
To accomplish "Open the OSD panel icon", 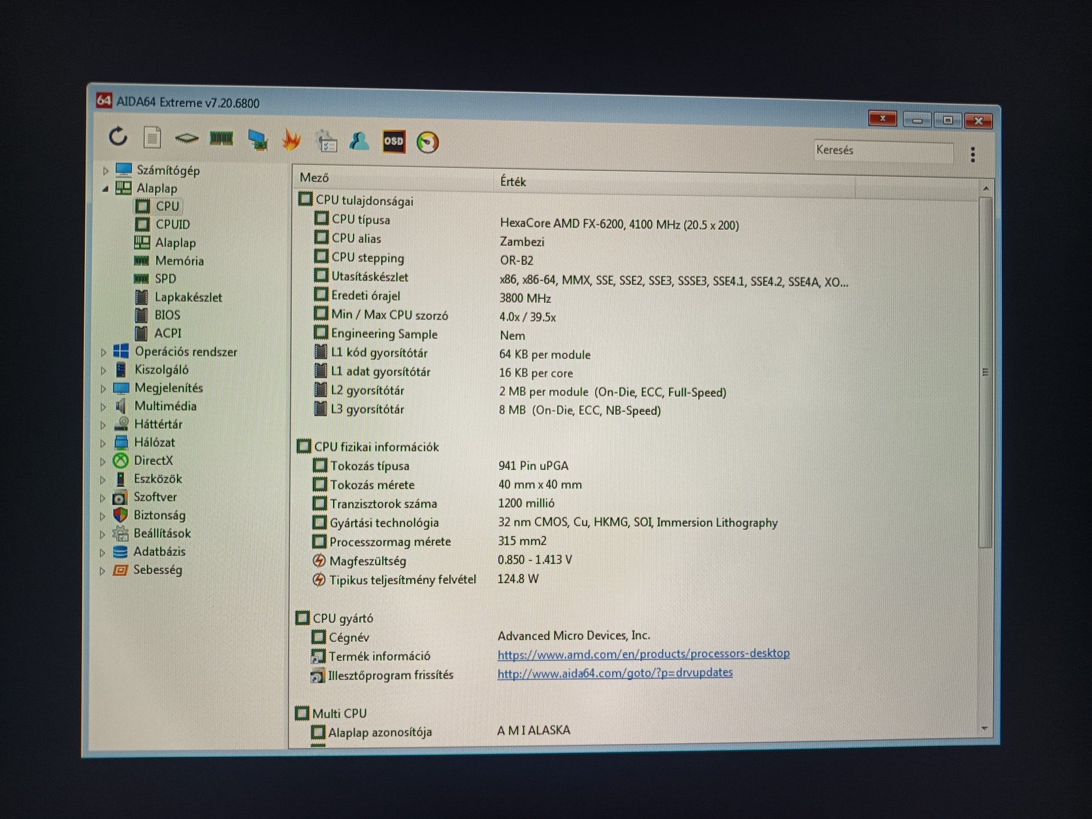I will click(393, 142).
